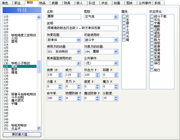Click the skill list scrollbar thumb
Image resolution: width=180 pixels, height=140 pixels.
pyautogui.click(x=39, y=66)
